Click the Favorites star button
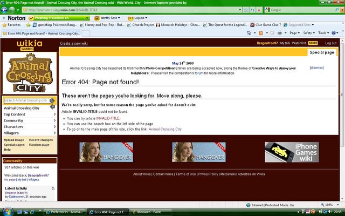 [11, 25]
